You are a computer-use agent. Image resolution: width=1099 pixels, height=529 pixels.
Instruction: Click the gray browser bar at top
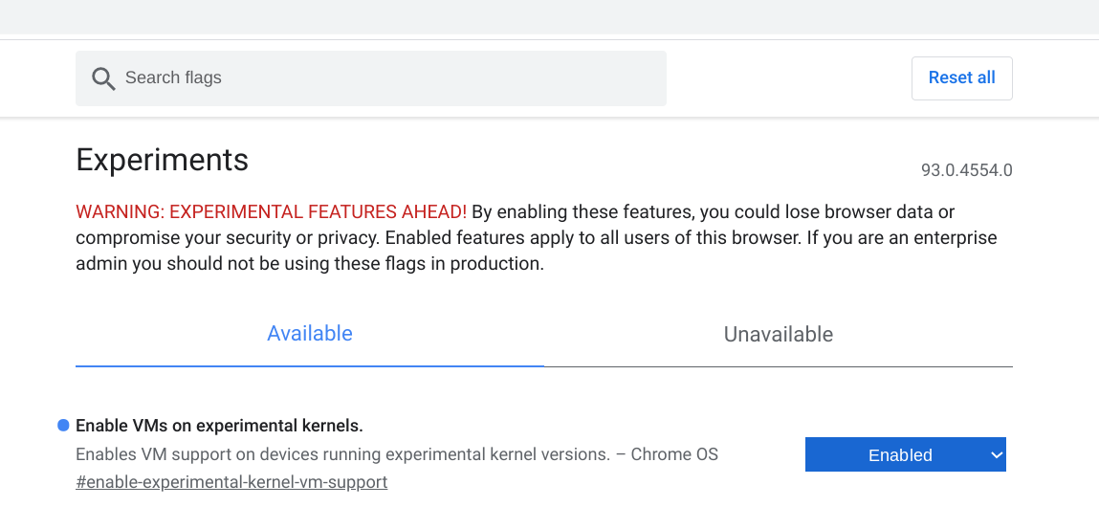pos(549,16)
